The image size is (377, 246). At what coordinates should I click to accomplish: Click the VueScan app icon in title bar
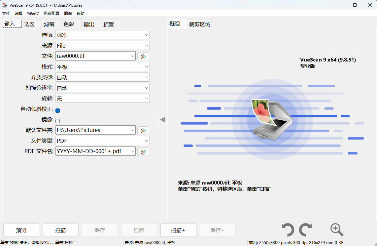click(x=5, y=5)
